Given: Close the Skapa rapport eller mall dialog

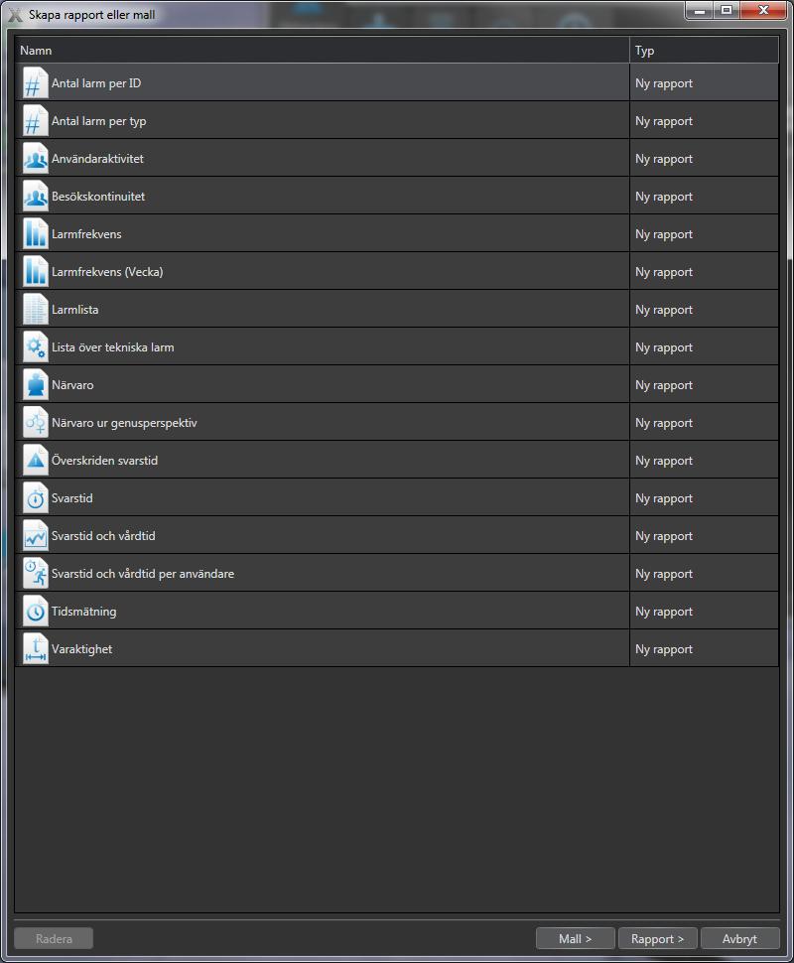Looking at the screenshot, I should (763, 11).
